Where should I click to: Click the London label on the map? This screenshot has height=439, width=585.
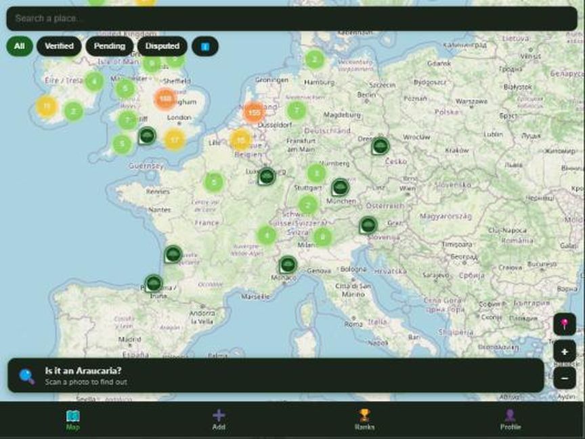(x=179, y=118)
